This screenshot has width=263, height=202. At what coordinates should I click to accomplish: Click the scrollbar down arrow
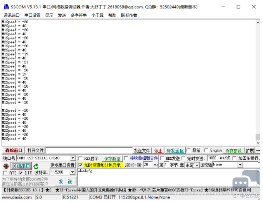258,143
